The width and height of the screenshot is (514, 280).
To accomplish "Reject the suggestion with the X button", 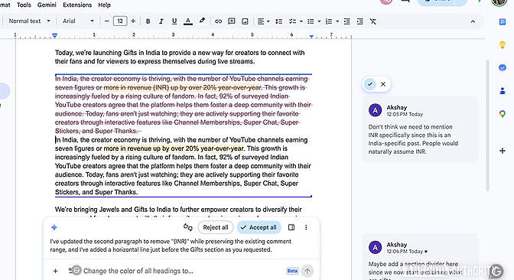I will tap(383, 84).
